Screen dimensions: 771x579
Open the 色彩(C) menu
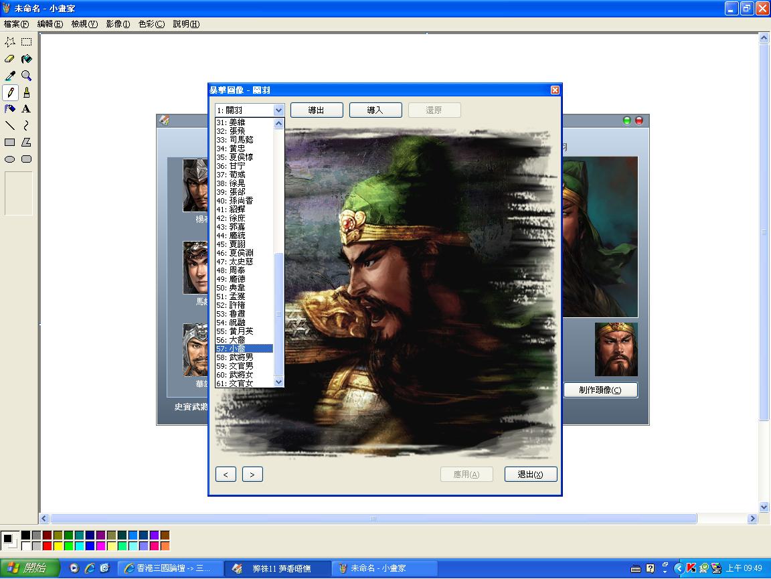point(151,24)
